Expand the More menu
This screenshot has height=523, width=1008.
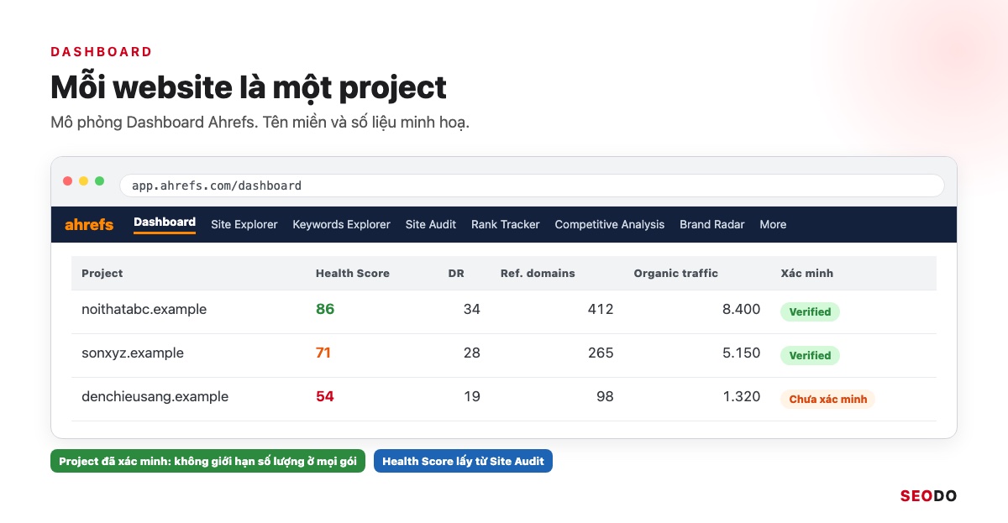click(x=773, y=224)
